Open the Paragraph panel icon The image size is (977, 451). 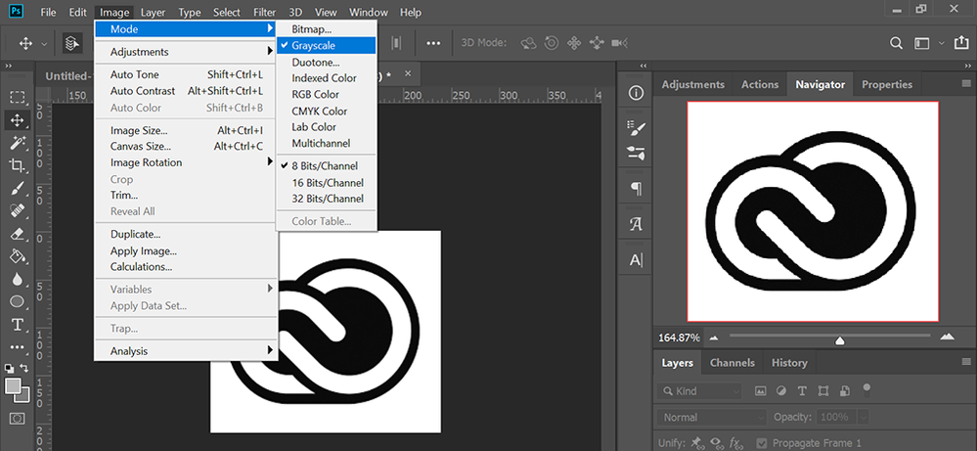point(636,189)
